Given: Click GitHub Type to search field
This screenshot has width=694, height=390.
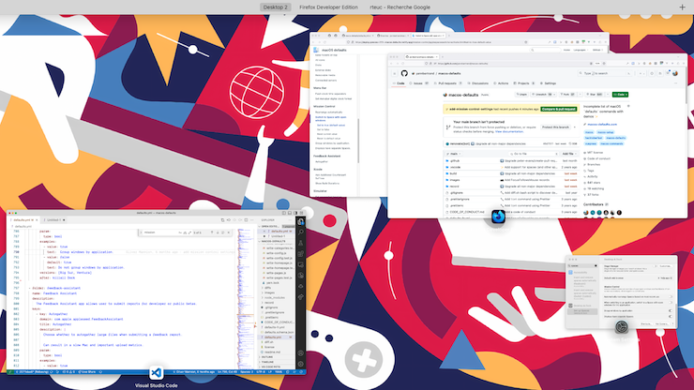Looking at the screenshot, I should 605,73.
